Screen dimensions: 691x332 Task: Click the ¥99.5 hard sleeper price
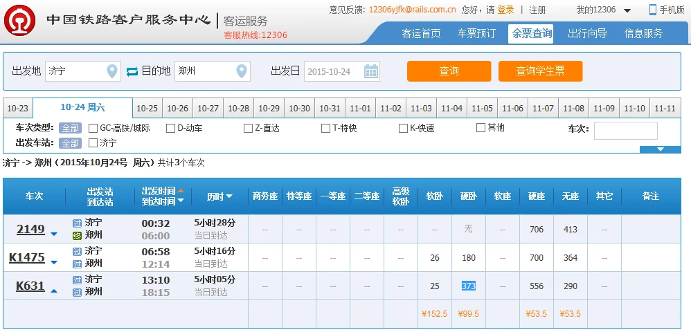(x=469, y=314)
